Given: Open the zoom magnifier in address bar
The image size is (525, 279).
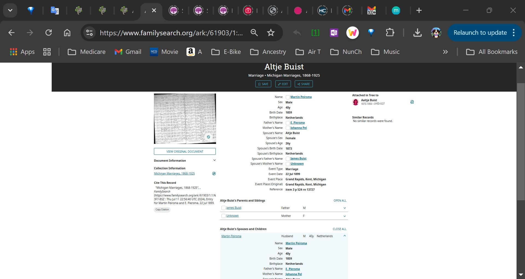Looking at the screenshot, I should 254,33.
